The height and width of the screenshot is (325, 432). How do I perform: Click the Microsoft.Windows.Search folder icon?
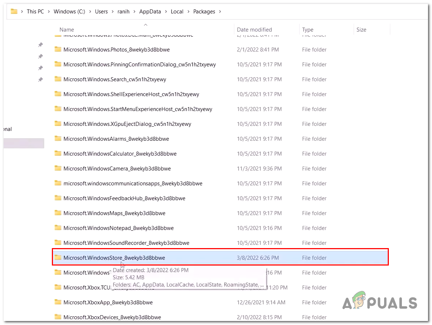click(58, 79)
